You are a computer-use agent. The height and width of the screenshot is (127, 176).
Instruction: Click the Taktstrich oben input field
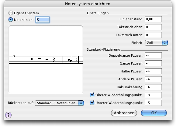click(x=153, y=27)
